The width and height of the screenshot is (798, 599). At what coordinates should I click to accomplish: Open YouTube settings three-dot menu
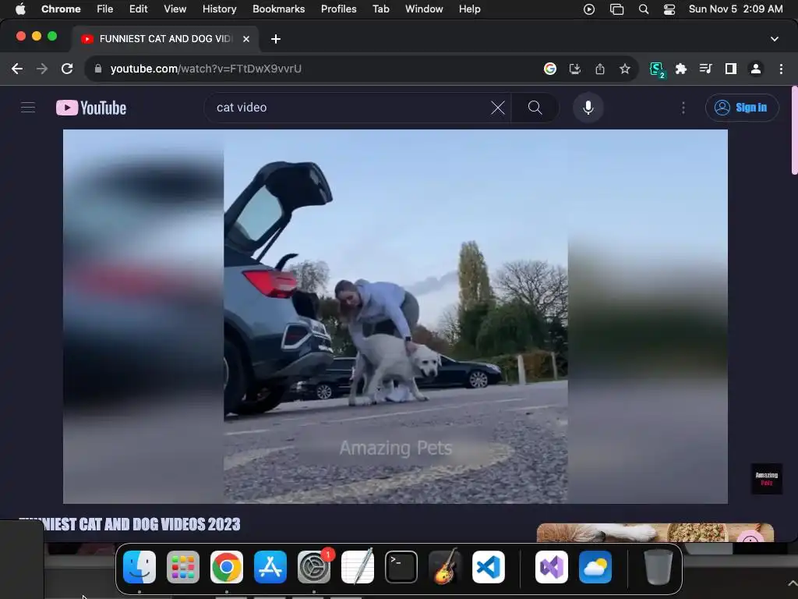tap(683, 108)
